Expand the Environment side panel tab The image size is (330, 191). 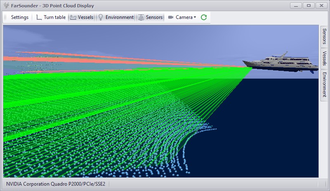point(325,84)
